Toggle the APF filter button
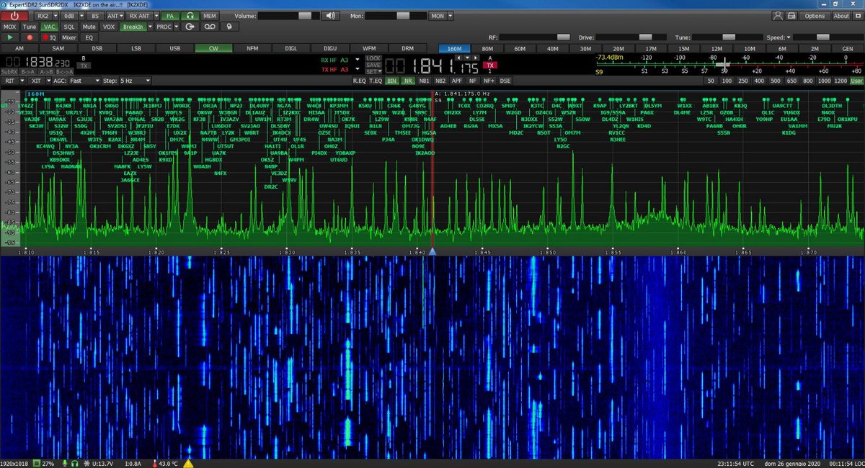This screenshot has width=865, height=468. point(456,81)
